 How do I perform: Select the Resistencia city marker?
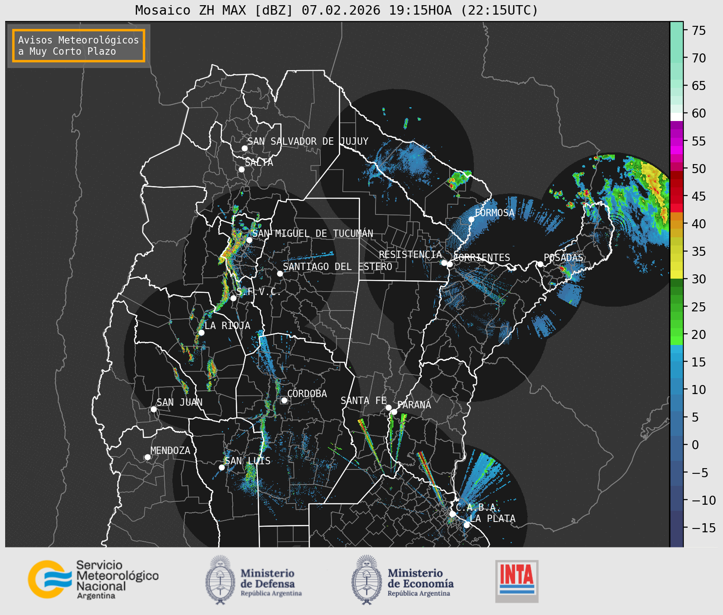pyautogui.click(x=444, y=263)
